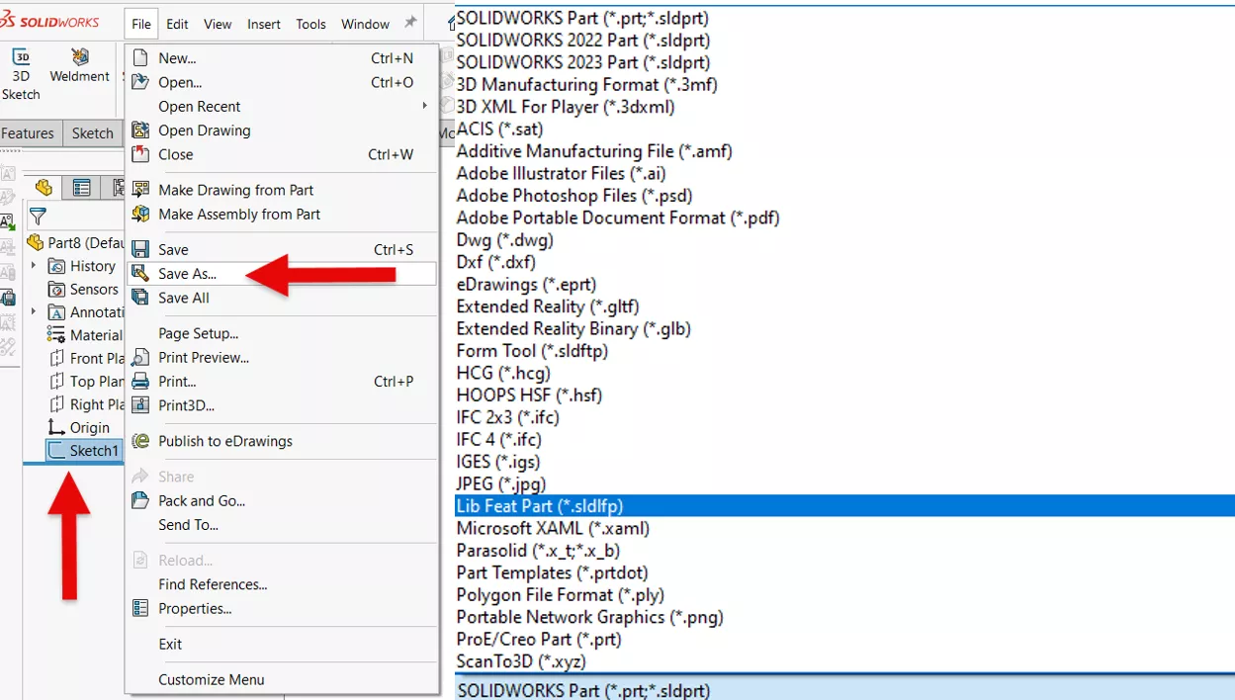Viewport: 1235px width, 700px height.
Task: Open the Edit menu
Action: [177, 24]
